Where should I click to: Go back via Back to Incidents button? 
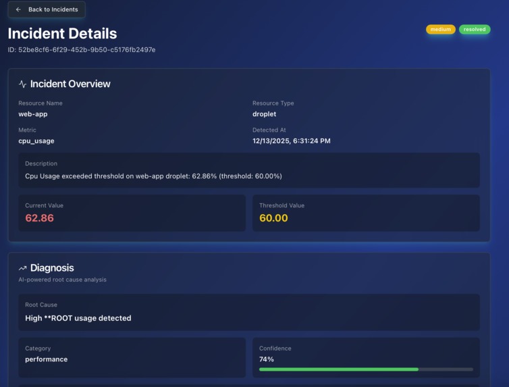coord(47,9)
